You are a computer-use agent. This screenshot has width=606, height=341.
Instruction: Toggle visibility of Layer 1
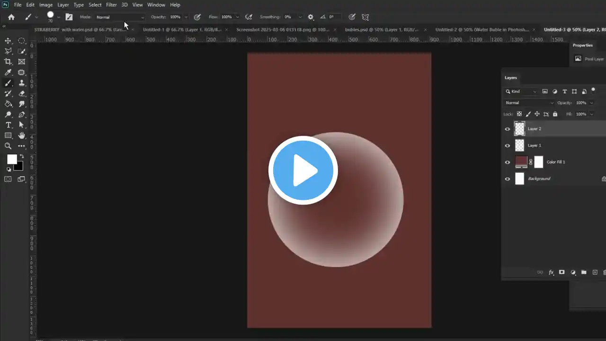pyautogui.click(x=508, y=145)
